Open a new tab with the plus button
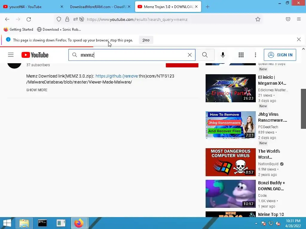 coord(207,7)
